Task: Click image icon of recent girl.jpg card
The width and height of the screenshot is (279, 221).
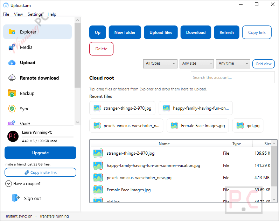Action: pyautogui.click(x=240, y=125)
